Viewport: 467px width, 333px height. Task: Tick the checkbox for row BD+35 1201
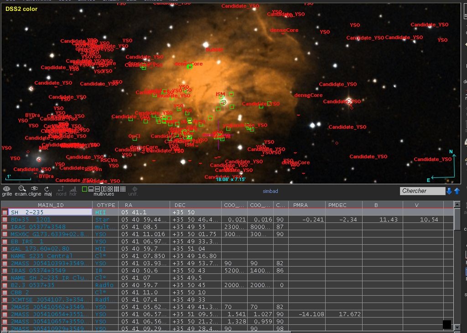click(5, 220)
